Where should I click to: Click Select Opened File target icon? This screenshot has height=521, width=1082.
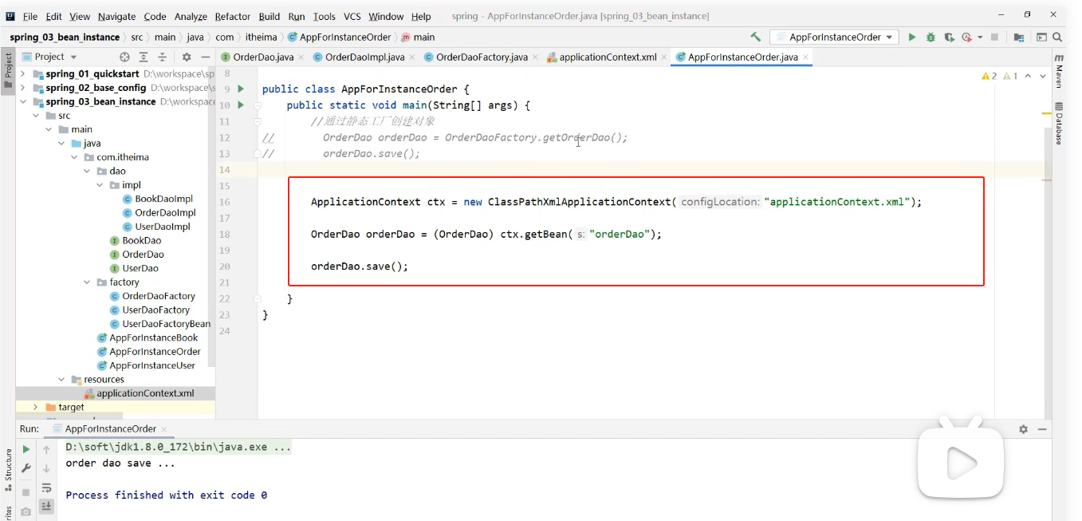tap(124, 57)
